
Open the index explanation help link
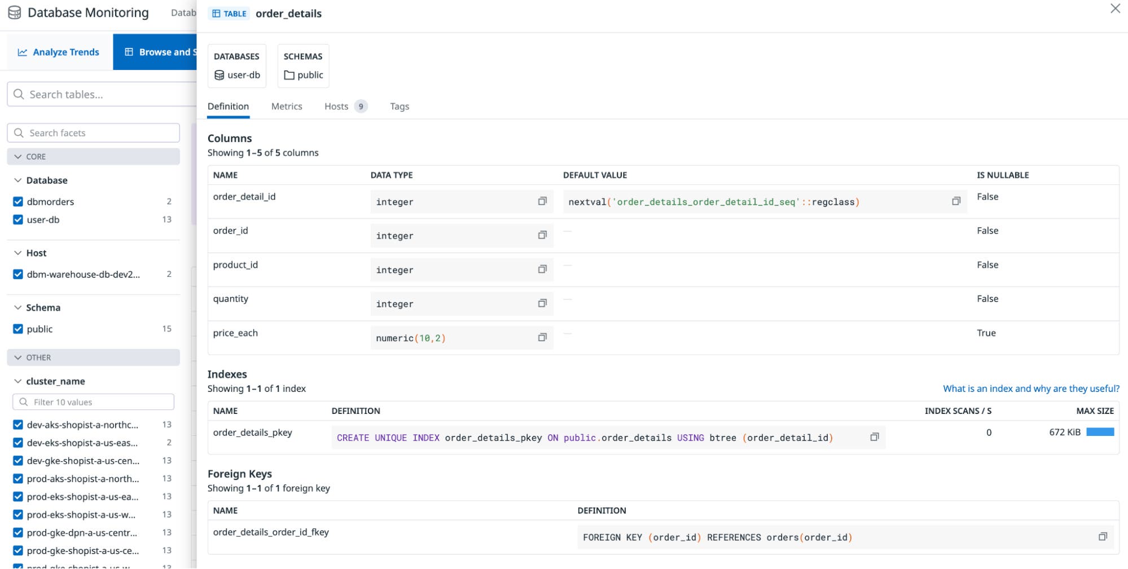click(1030, 388)
